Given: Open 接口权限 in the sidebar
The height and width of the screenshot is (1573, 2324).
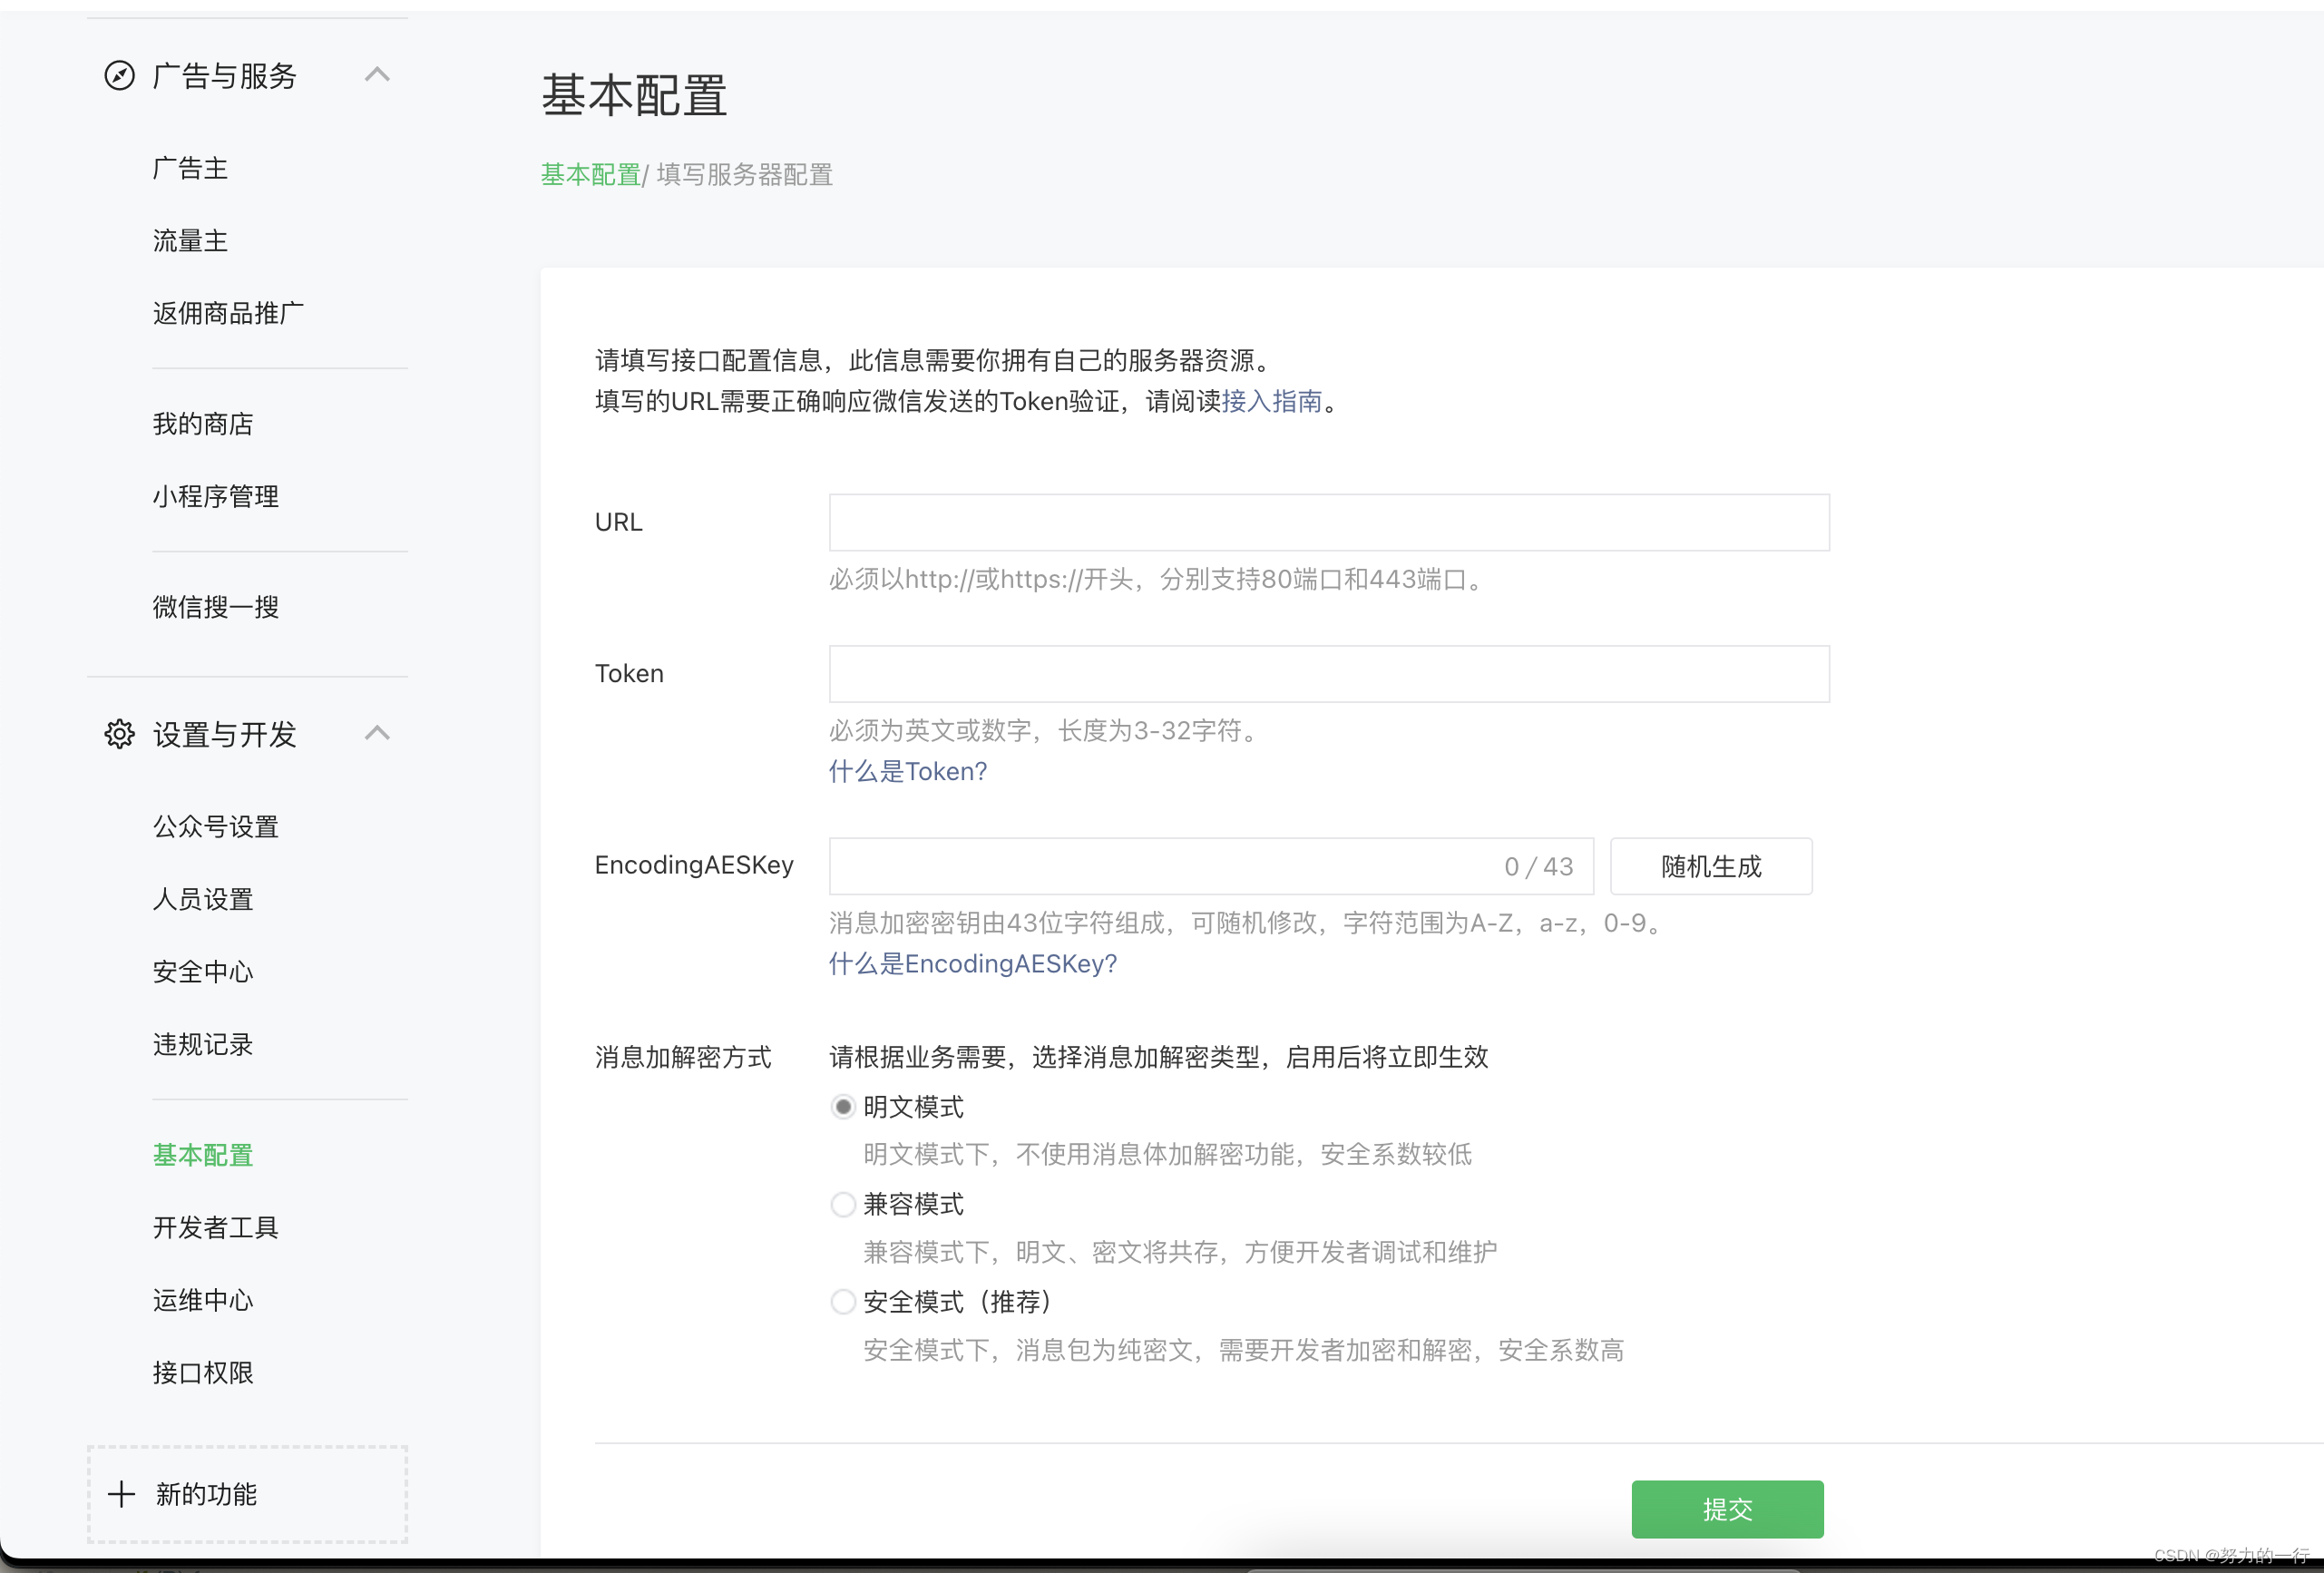Looking at the screenshot, I should tap(203, 1373).
